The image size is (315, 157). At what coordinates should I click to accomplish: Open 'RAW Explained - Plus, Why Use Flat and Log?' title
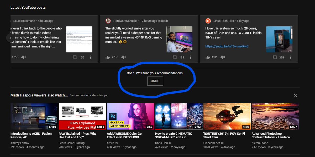(x=78, y=136)
